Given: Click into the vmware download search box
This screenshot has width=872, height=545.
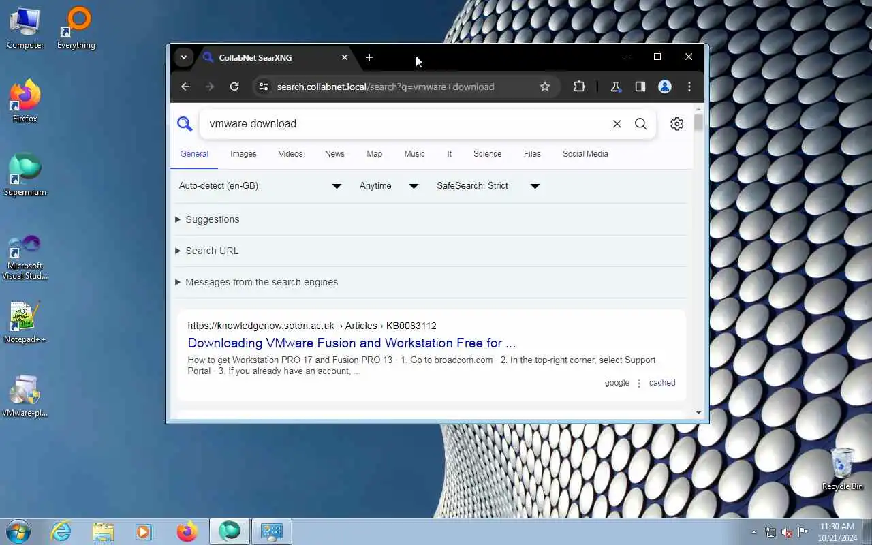Looking at the screenshot, I should point(405,123).
